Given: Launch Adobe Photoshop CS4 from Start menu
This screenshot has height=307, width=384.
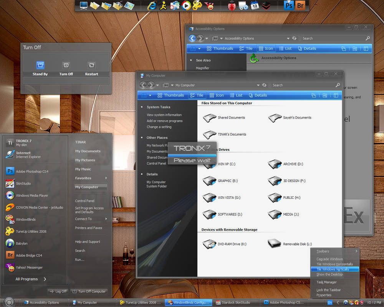Looking at the screenshot, I should click(x=27, y=172).
